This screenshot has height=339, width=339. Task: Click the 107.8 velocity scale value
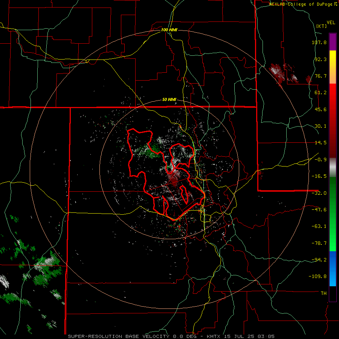click(319, 42)
